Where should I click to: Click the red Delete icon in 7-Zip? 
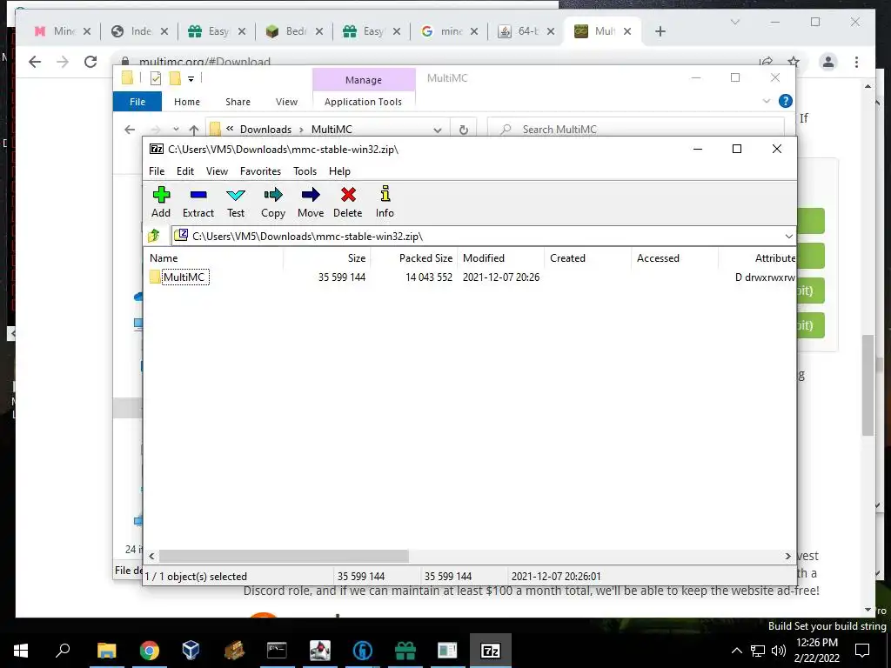pyautogui.click(x=348, y=202)
